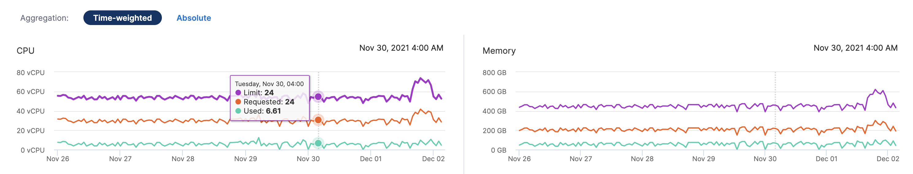Image resolution: width=913 pixels, height=174 pixels.
Task: Click green Used marker on CPU chart
Action: tap(318, 143)
